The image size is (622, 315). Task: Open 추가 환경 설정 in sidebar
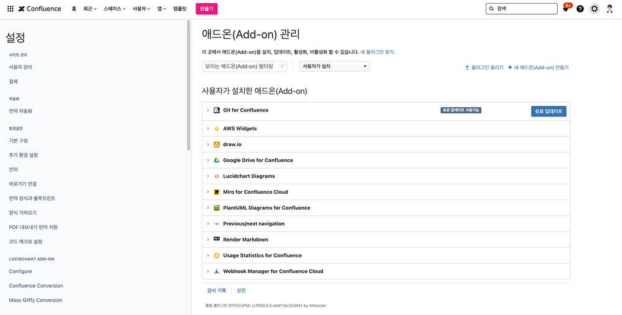click(x=24, y=155)
